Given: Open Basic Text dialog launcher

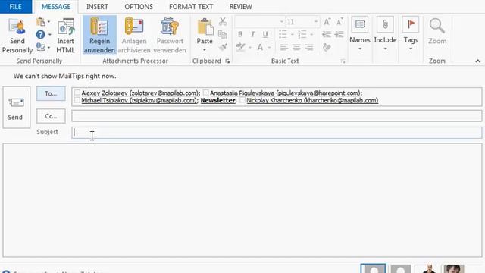Looking at the screenshot, I should point(343,61).
